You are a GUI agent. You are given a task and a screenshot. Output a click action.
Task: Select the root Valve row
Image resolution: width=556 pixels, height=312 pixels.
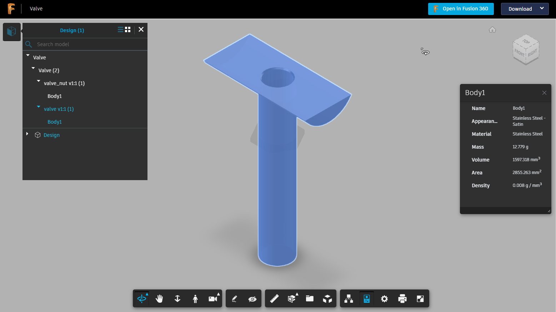40,58
